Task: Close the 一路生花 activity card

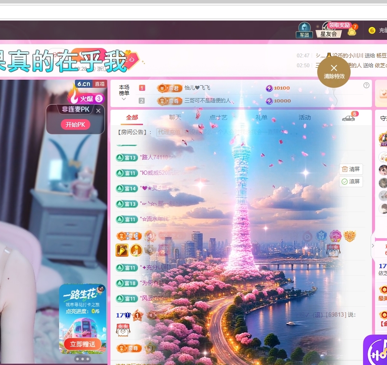Action: 101,288
